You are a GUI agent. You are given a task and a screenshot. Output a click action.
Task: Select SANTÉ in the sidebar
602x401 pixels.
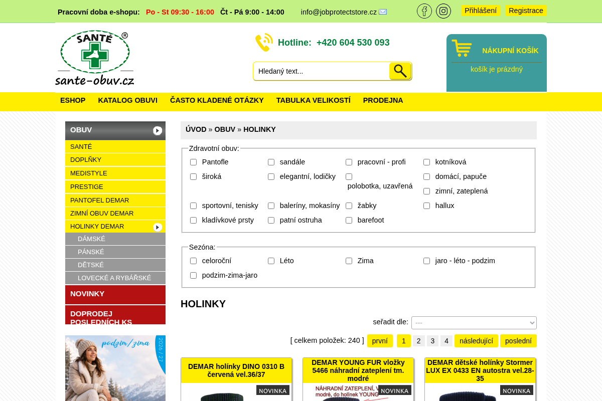click(115, 147)
